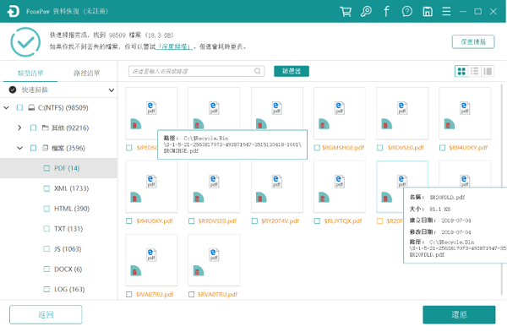Click the save scan result icon
The height and width of the screenshot is (332, 507).
click(428, 12)
